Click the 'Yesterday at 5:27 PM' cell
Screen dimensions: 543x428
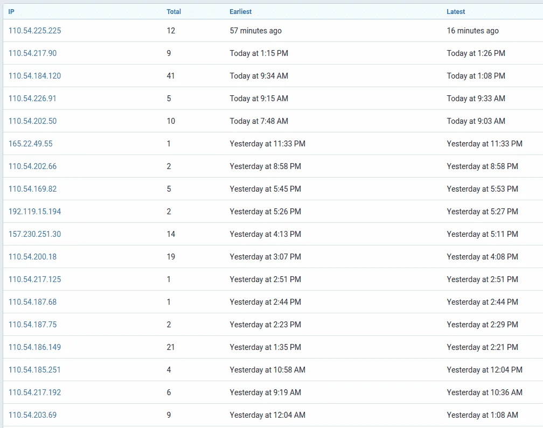click(x=483, y=212)
